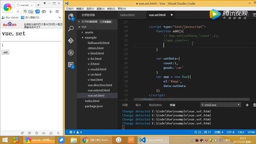Open the file explorer folder icon on the taskbar

(x=74, y=140)
